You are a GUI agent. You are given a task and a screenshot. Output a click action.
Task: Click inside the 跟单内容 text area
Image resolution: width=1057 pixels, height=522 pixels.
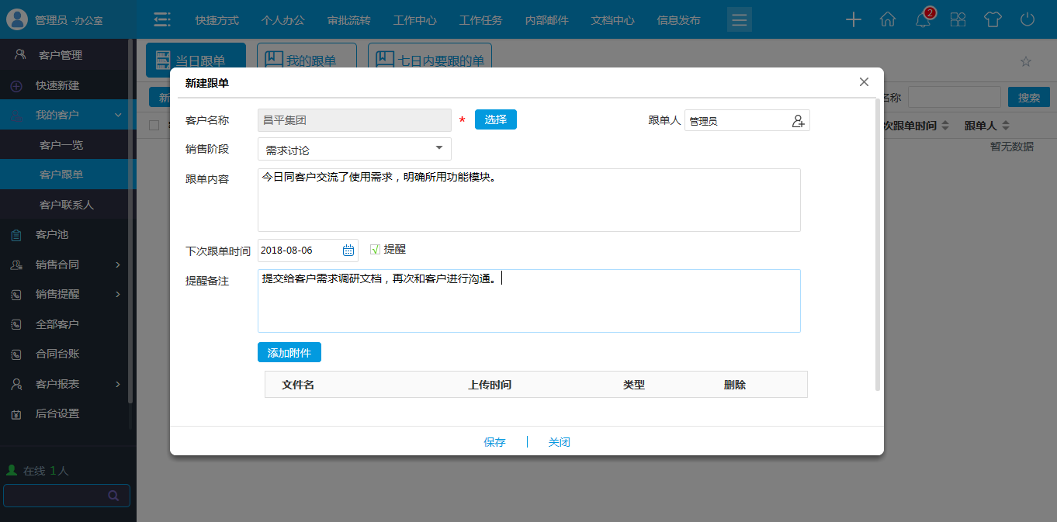[528, 199]
